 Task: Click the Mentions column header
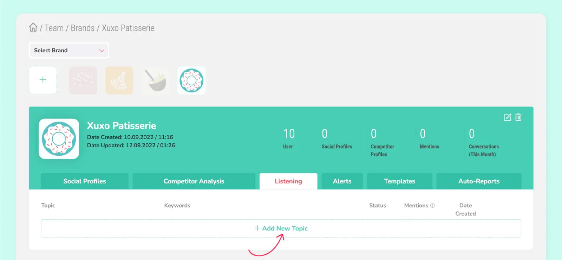coord(416,206)
